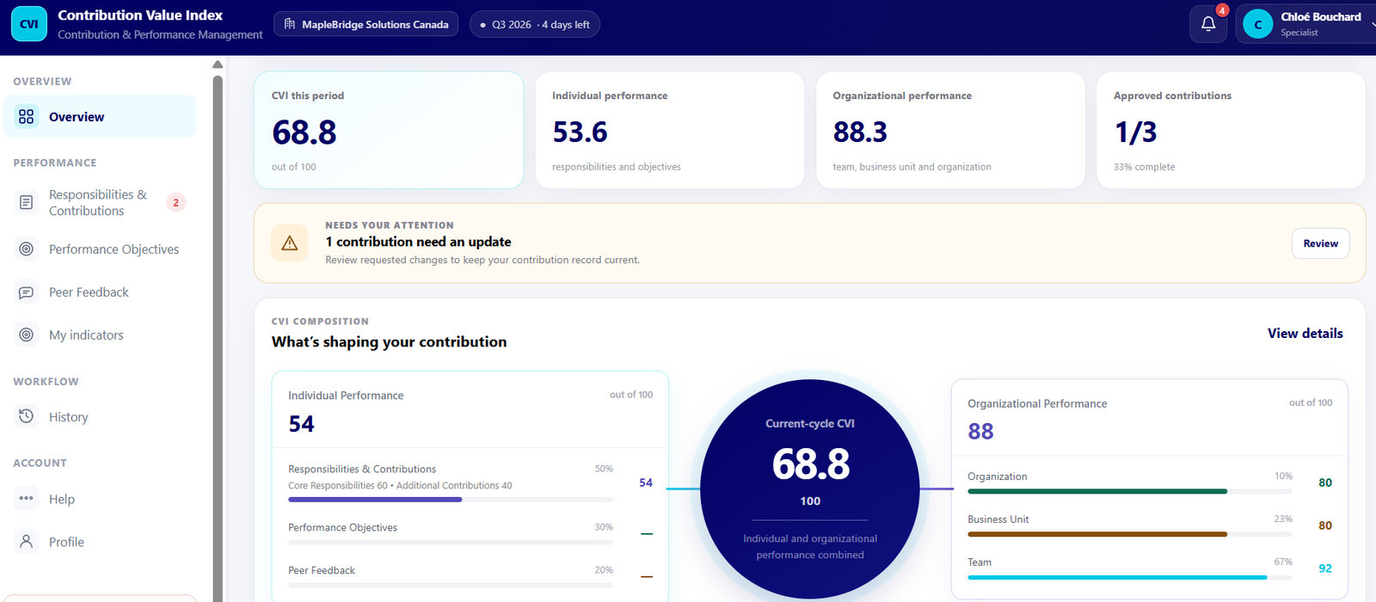The width and height of the screenshot is (1376, 602).
Task: Click the Individual Performance score 54
Action: tap(301, 424)
